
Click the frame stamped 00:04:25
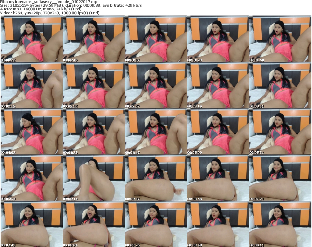(x=94, y=132)
